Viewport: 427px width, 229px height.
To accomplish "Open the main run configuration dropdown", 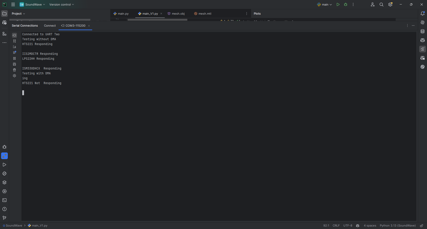I will click(324, 4).
